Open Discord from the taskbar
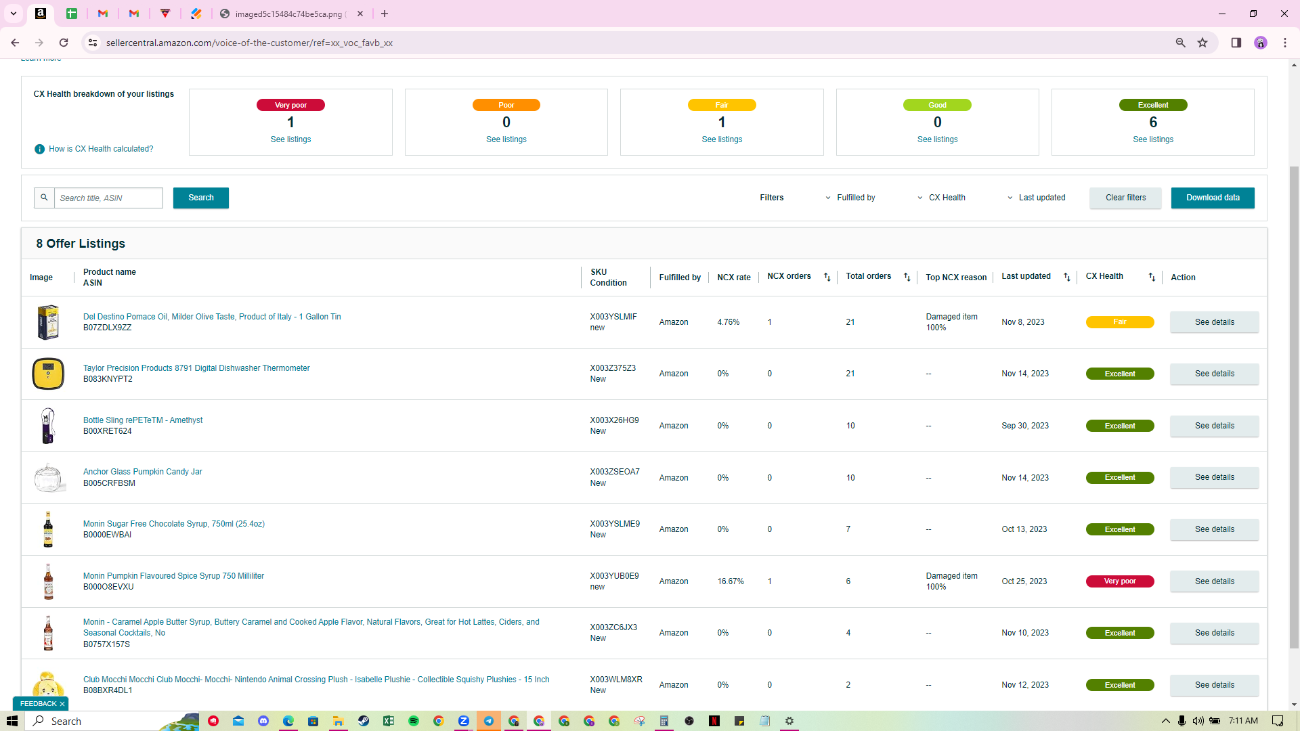This screenshot has width=1300, height=731. [263, 721]
